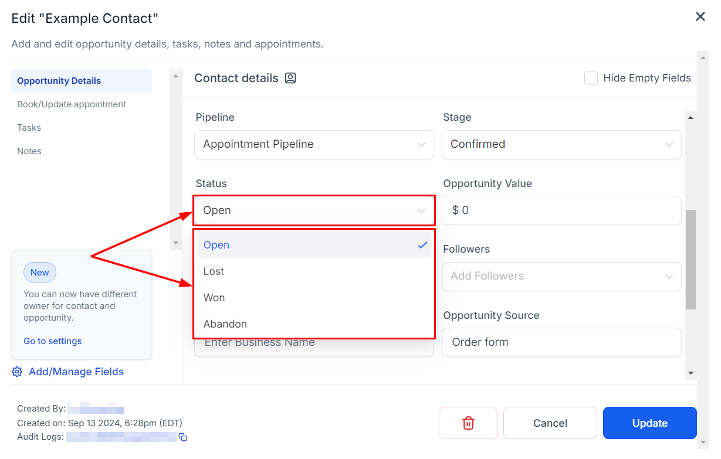The height and width of the screenshot is (459, 721).
Task: Switch to Book/Update appointment section
Action: click(x=72, y=104)
